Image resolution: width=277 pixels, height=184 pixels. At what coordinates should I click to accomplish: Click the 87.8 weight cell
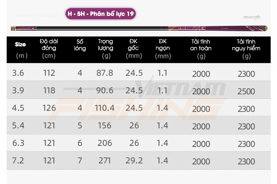[x=105, y=73]
